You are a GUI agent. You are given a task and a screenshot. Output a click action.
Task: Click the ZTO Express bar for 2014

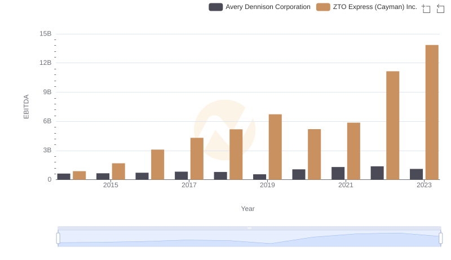tap(79, 175)
